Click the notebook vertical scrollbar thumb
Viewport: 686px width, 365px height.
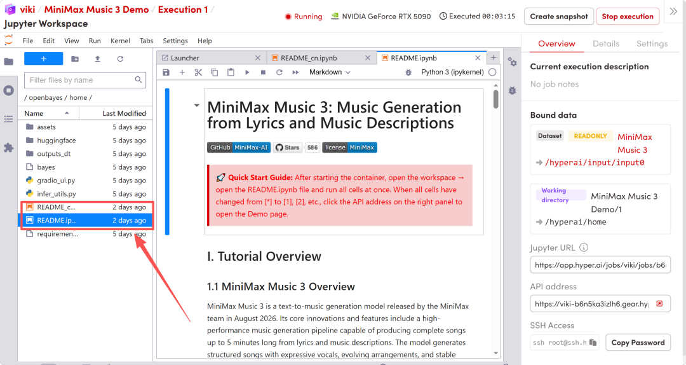click(495, 99)
